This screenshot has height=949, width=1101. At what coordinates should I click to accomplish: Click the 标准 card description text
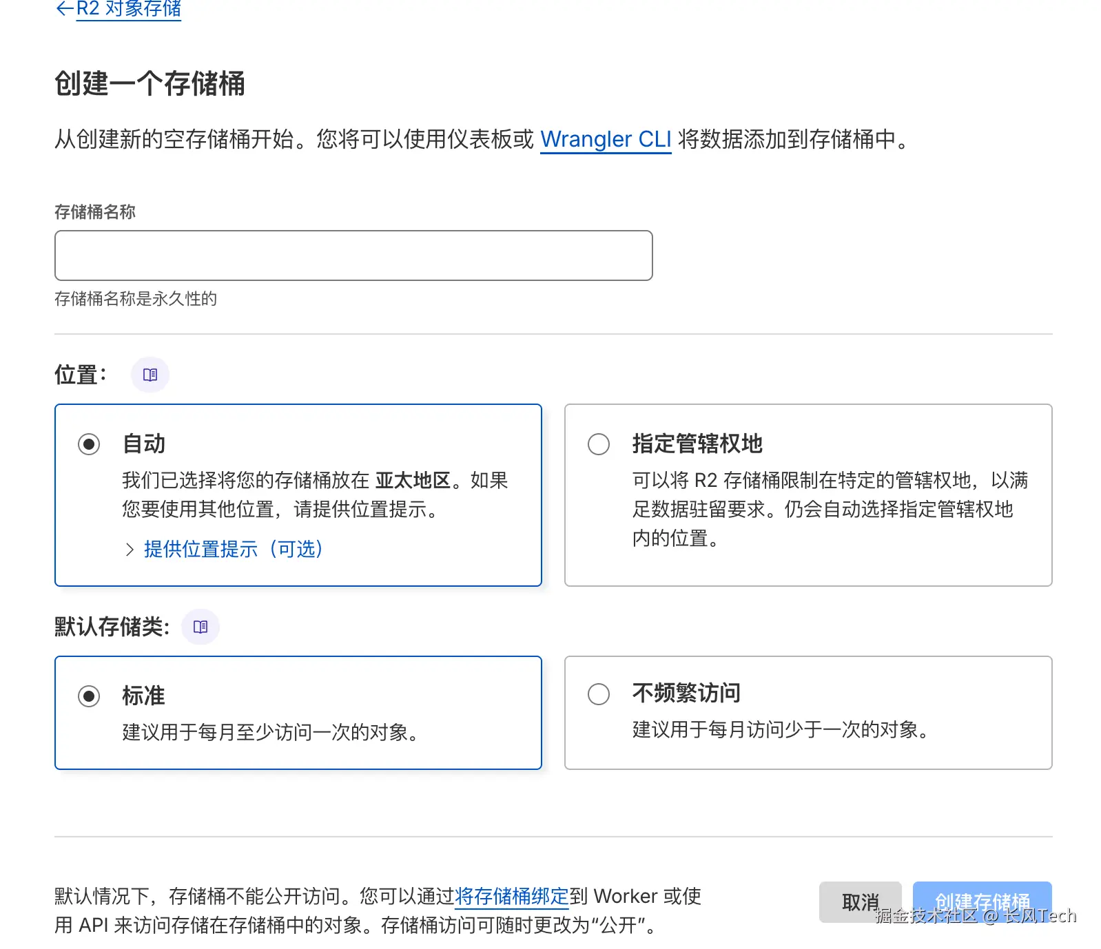pos(270,732)
